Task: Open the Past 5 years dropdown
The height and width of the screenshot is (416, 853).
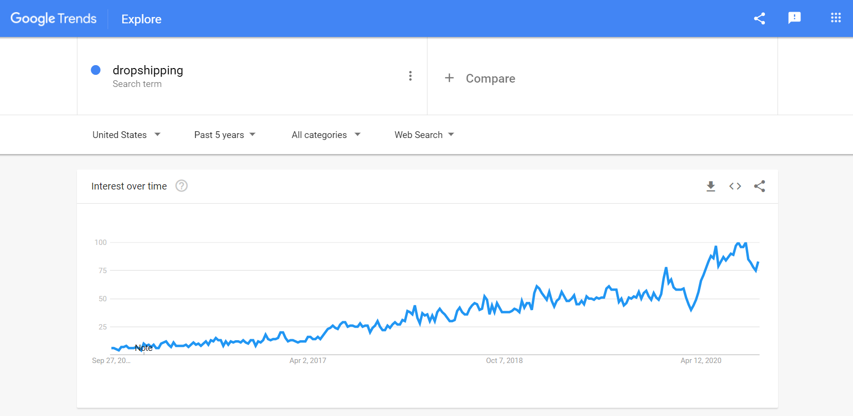Action: pyautogui.click(x=224, y=135)
